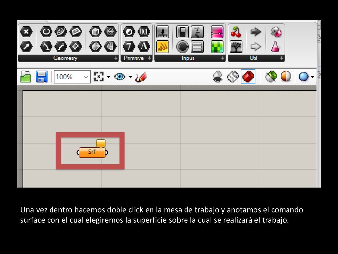This screenshot has height=254, width=338.
Task: Choose the Curve parameter icon
Action: click(61, 32)
